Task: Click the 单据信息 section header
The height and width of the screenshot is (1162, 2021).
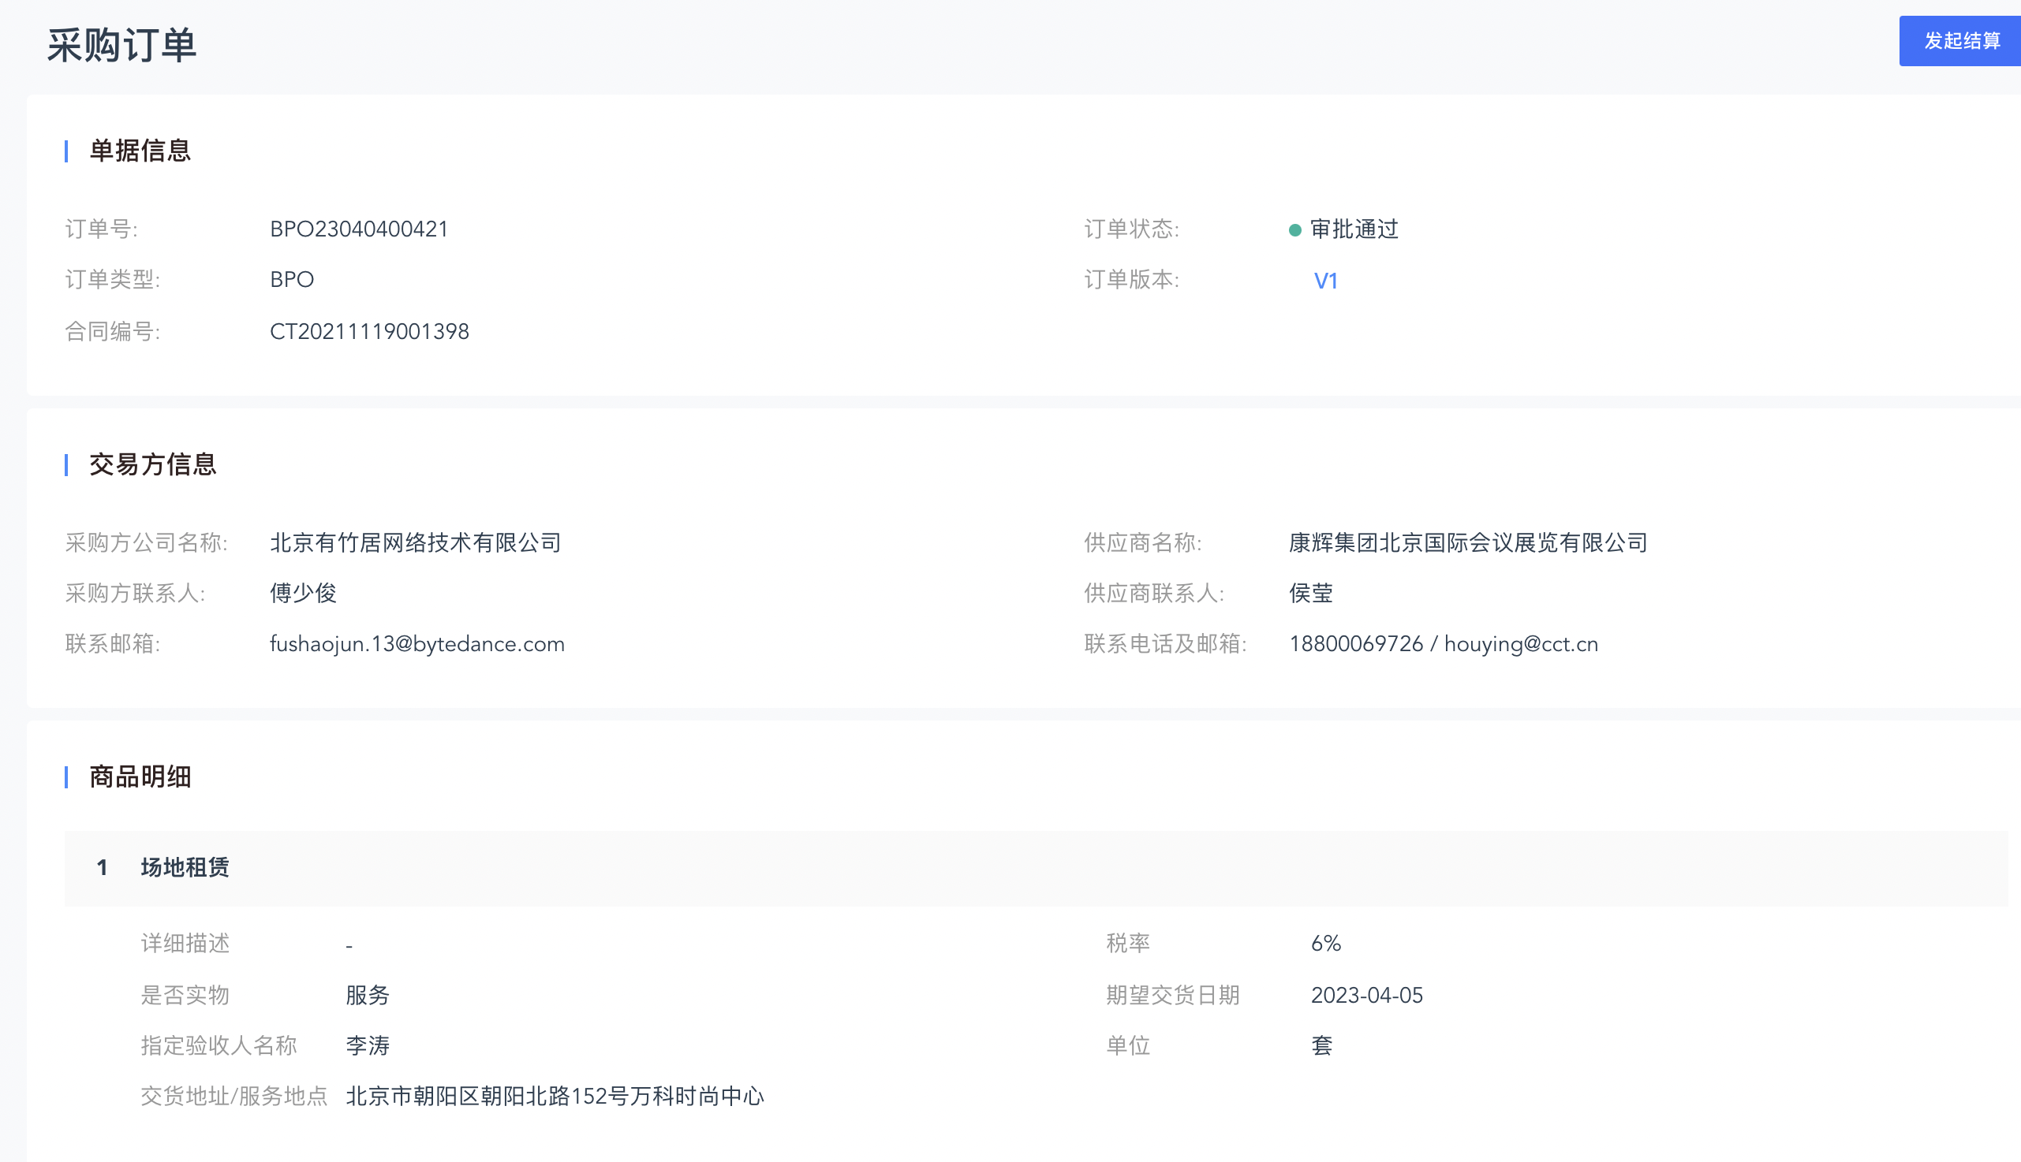Action: 140,151
